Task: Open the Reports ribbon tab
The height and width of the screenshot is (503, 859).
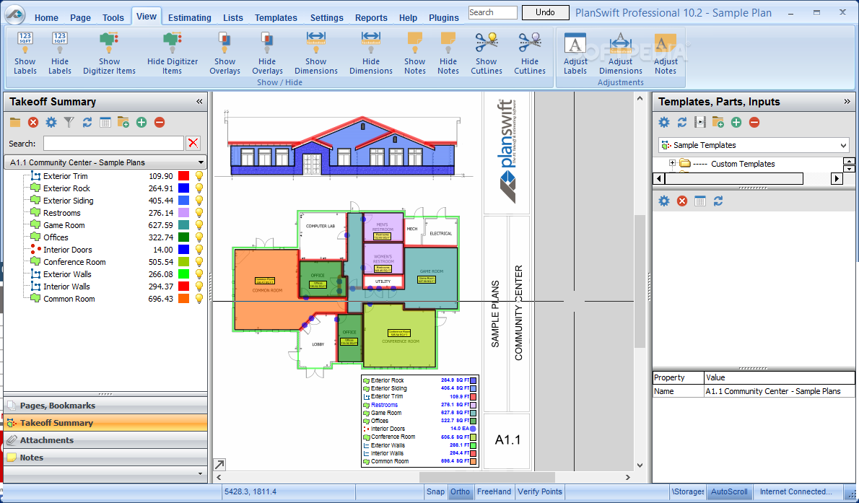Action: click(x=371, y=17)
